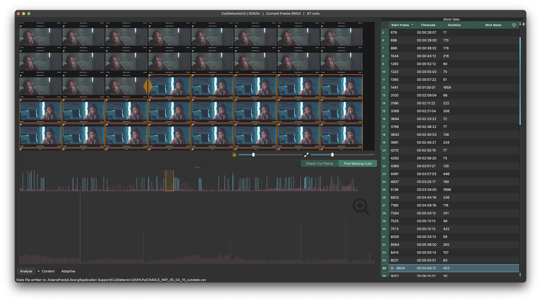Click the Timecode column header
This screenshot has width=541, height=302.
coord(428,25)
